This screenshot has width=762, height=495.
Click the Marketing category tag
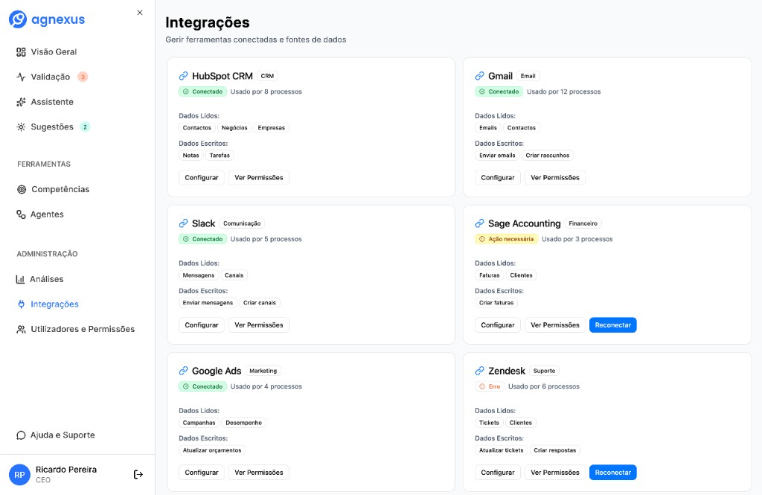click(x=263, y=371)
